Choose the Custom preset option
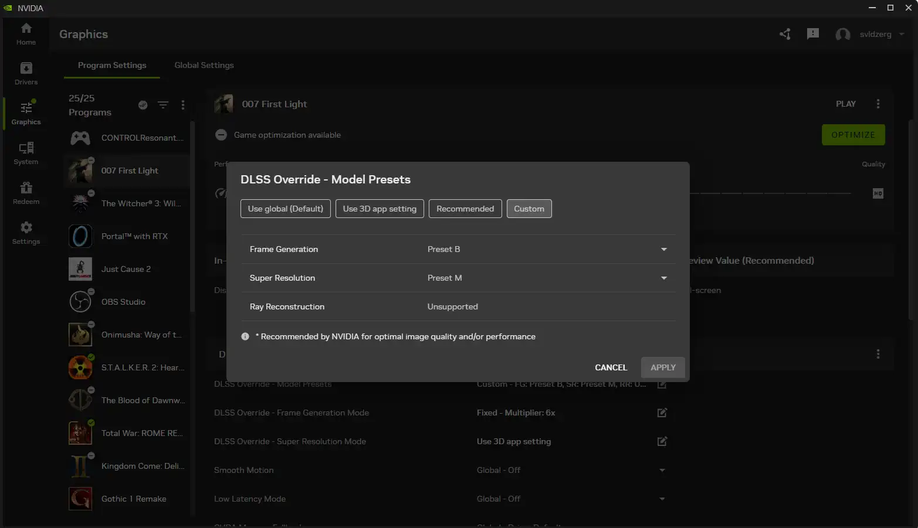Viewport: 918px width, 528px height. click(529, 209)
